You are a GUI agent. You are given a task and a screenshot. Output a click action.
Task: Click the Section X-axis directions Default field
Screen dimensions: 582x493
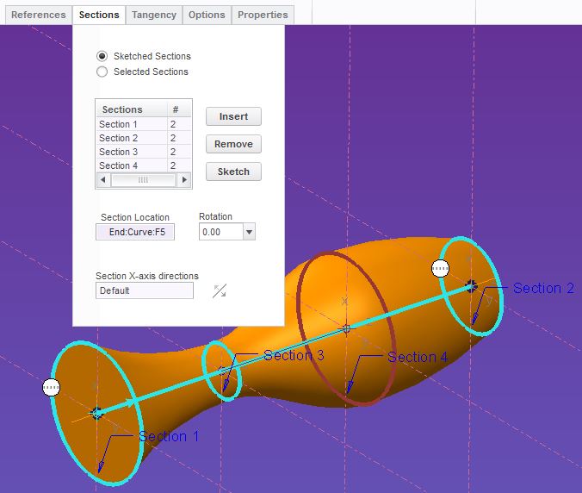[145, 290]
